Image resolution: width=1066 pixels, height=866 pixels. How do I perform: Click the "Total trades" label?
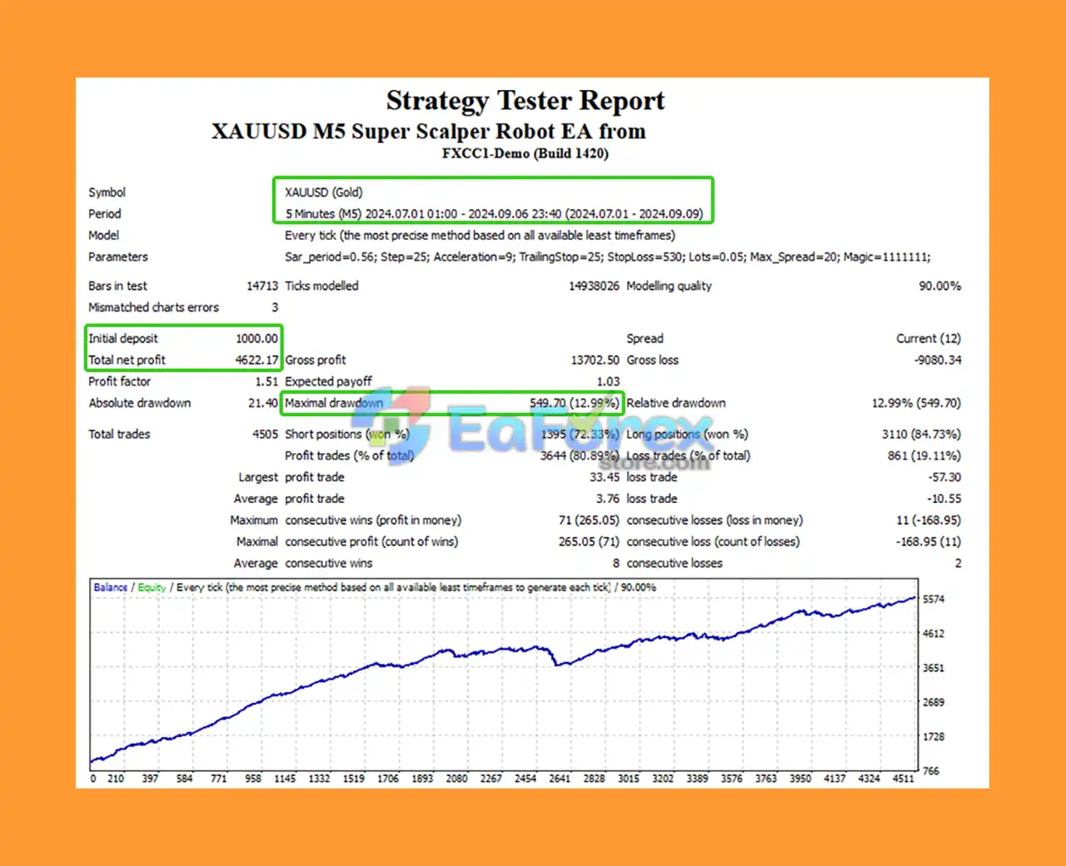tap(119, 435)
